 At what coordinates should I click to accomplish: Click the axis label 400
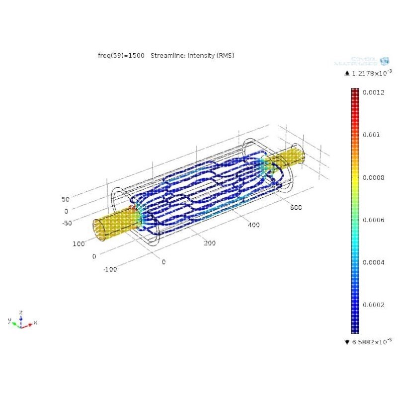coord(254,225)
